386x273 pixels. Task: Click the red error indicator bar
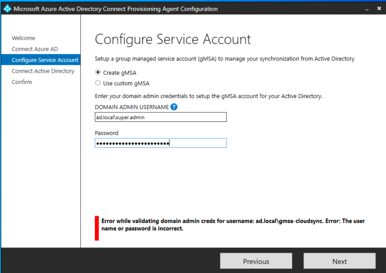(97, 228)
